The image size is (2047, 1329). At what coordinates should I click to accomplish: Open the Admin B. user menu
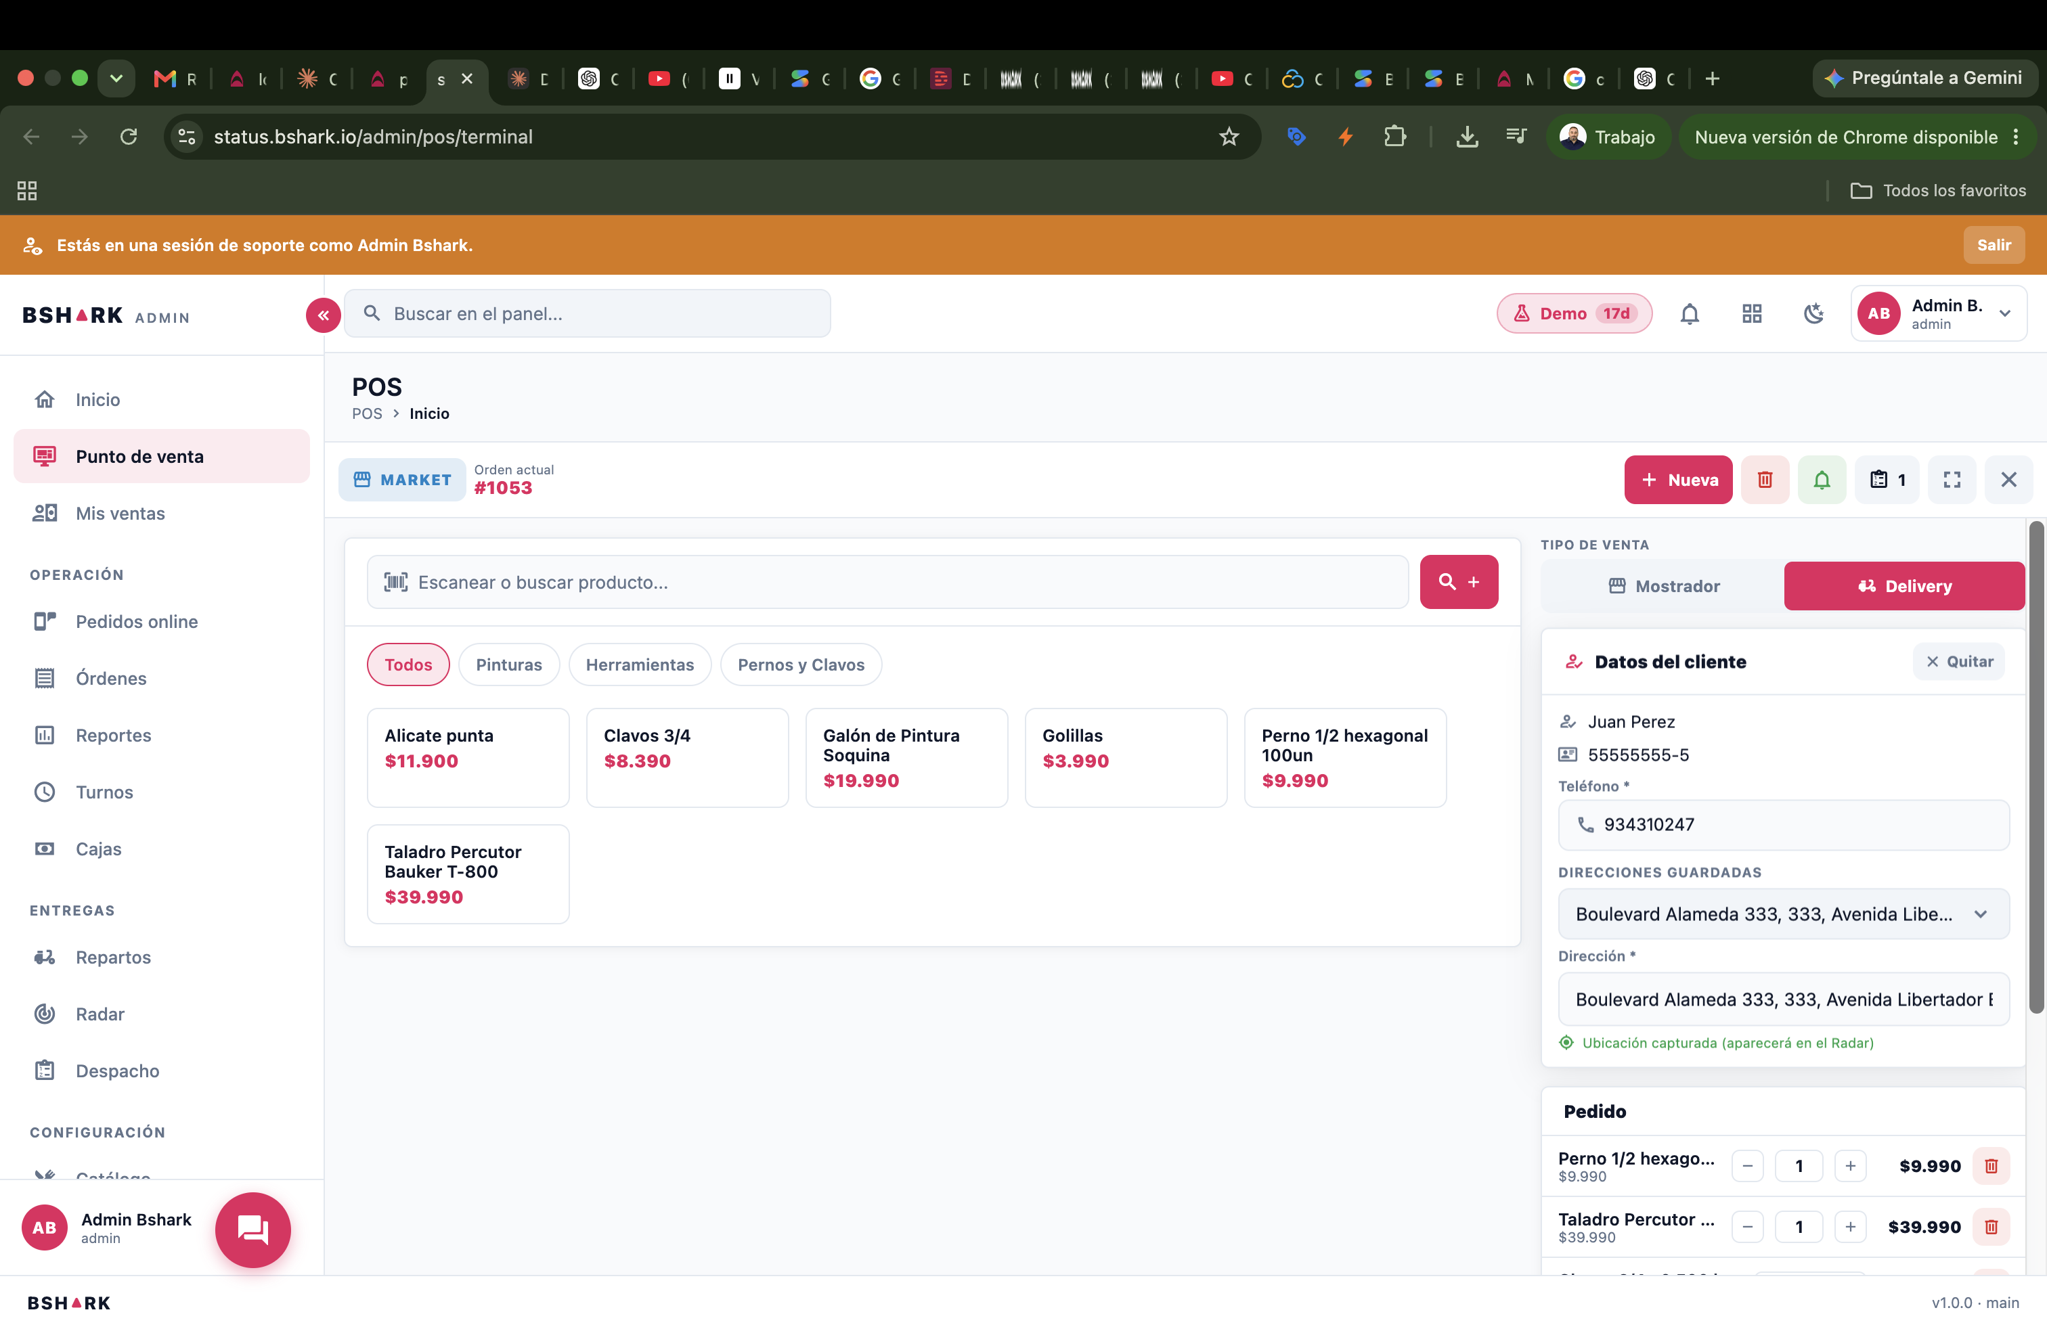click(1939, 314)
